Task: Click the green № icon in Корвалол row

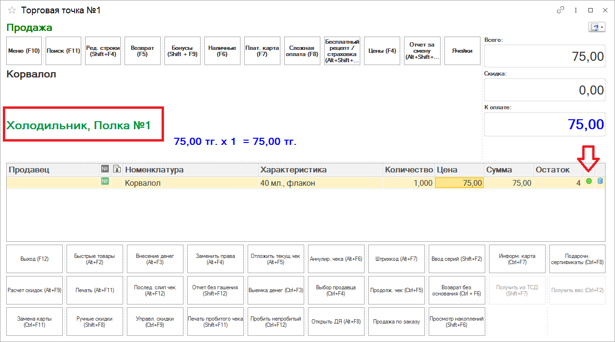Action: click(105, 182)
